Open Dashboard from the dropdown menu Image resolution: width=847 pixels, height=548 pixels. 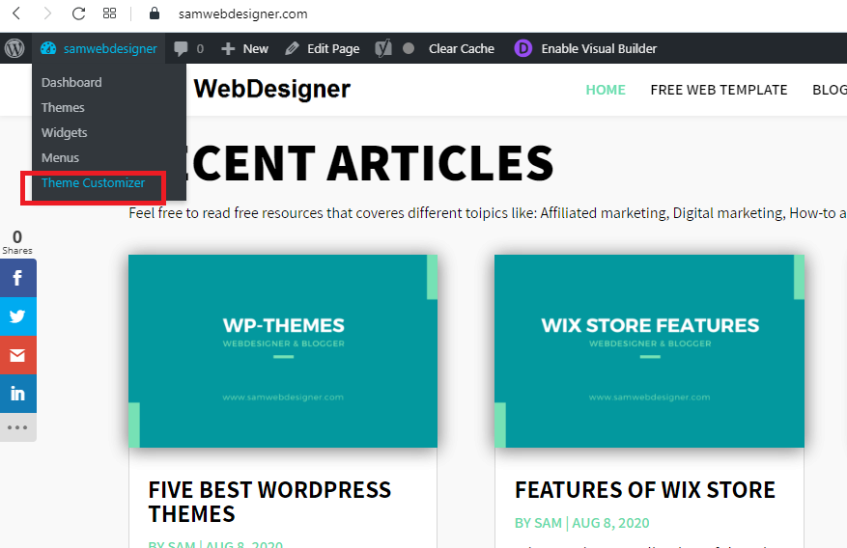click(x=71, y=83)
